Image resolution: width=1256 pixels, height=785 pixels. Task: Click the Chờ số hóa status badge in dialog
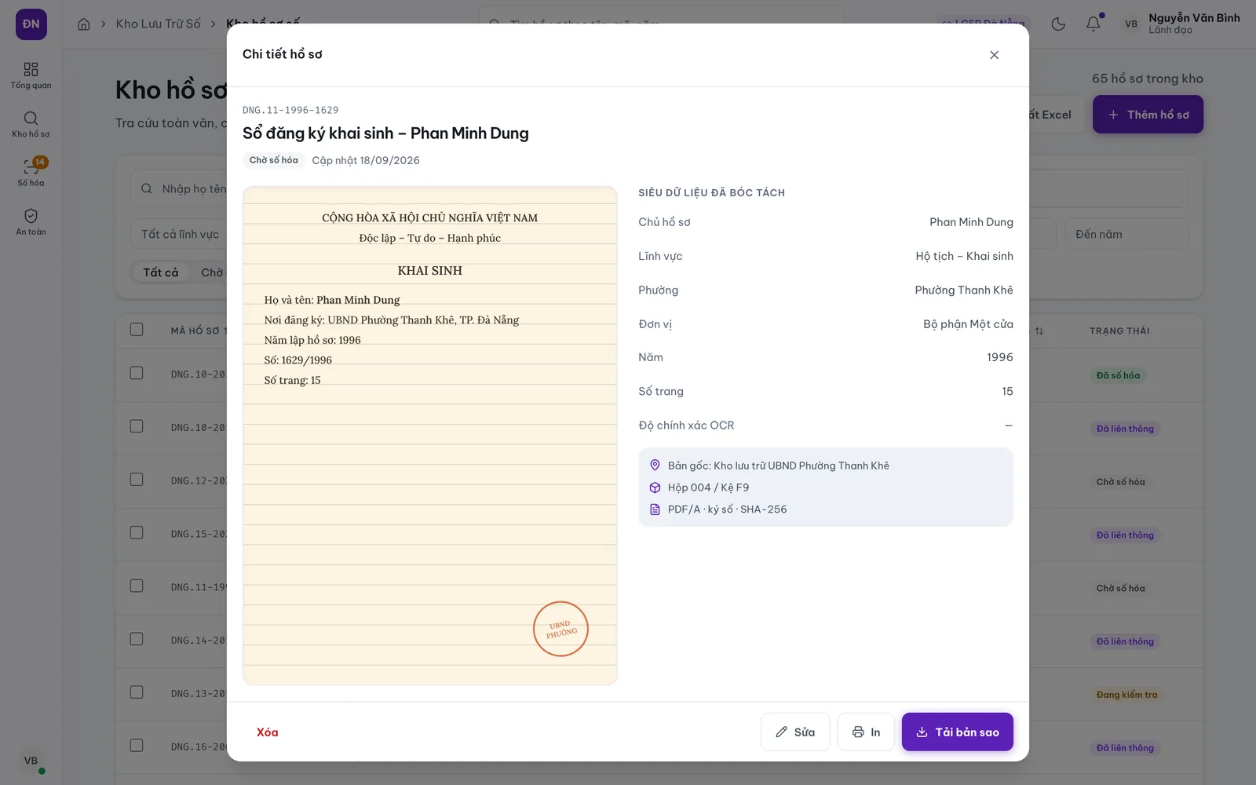point(274,160)
